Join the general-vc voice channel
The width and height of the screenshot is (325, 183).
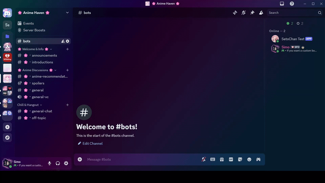pyautogui.click(x=43, y=97)
